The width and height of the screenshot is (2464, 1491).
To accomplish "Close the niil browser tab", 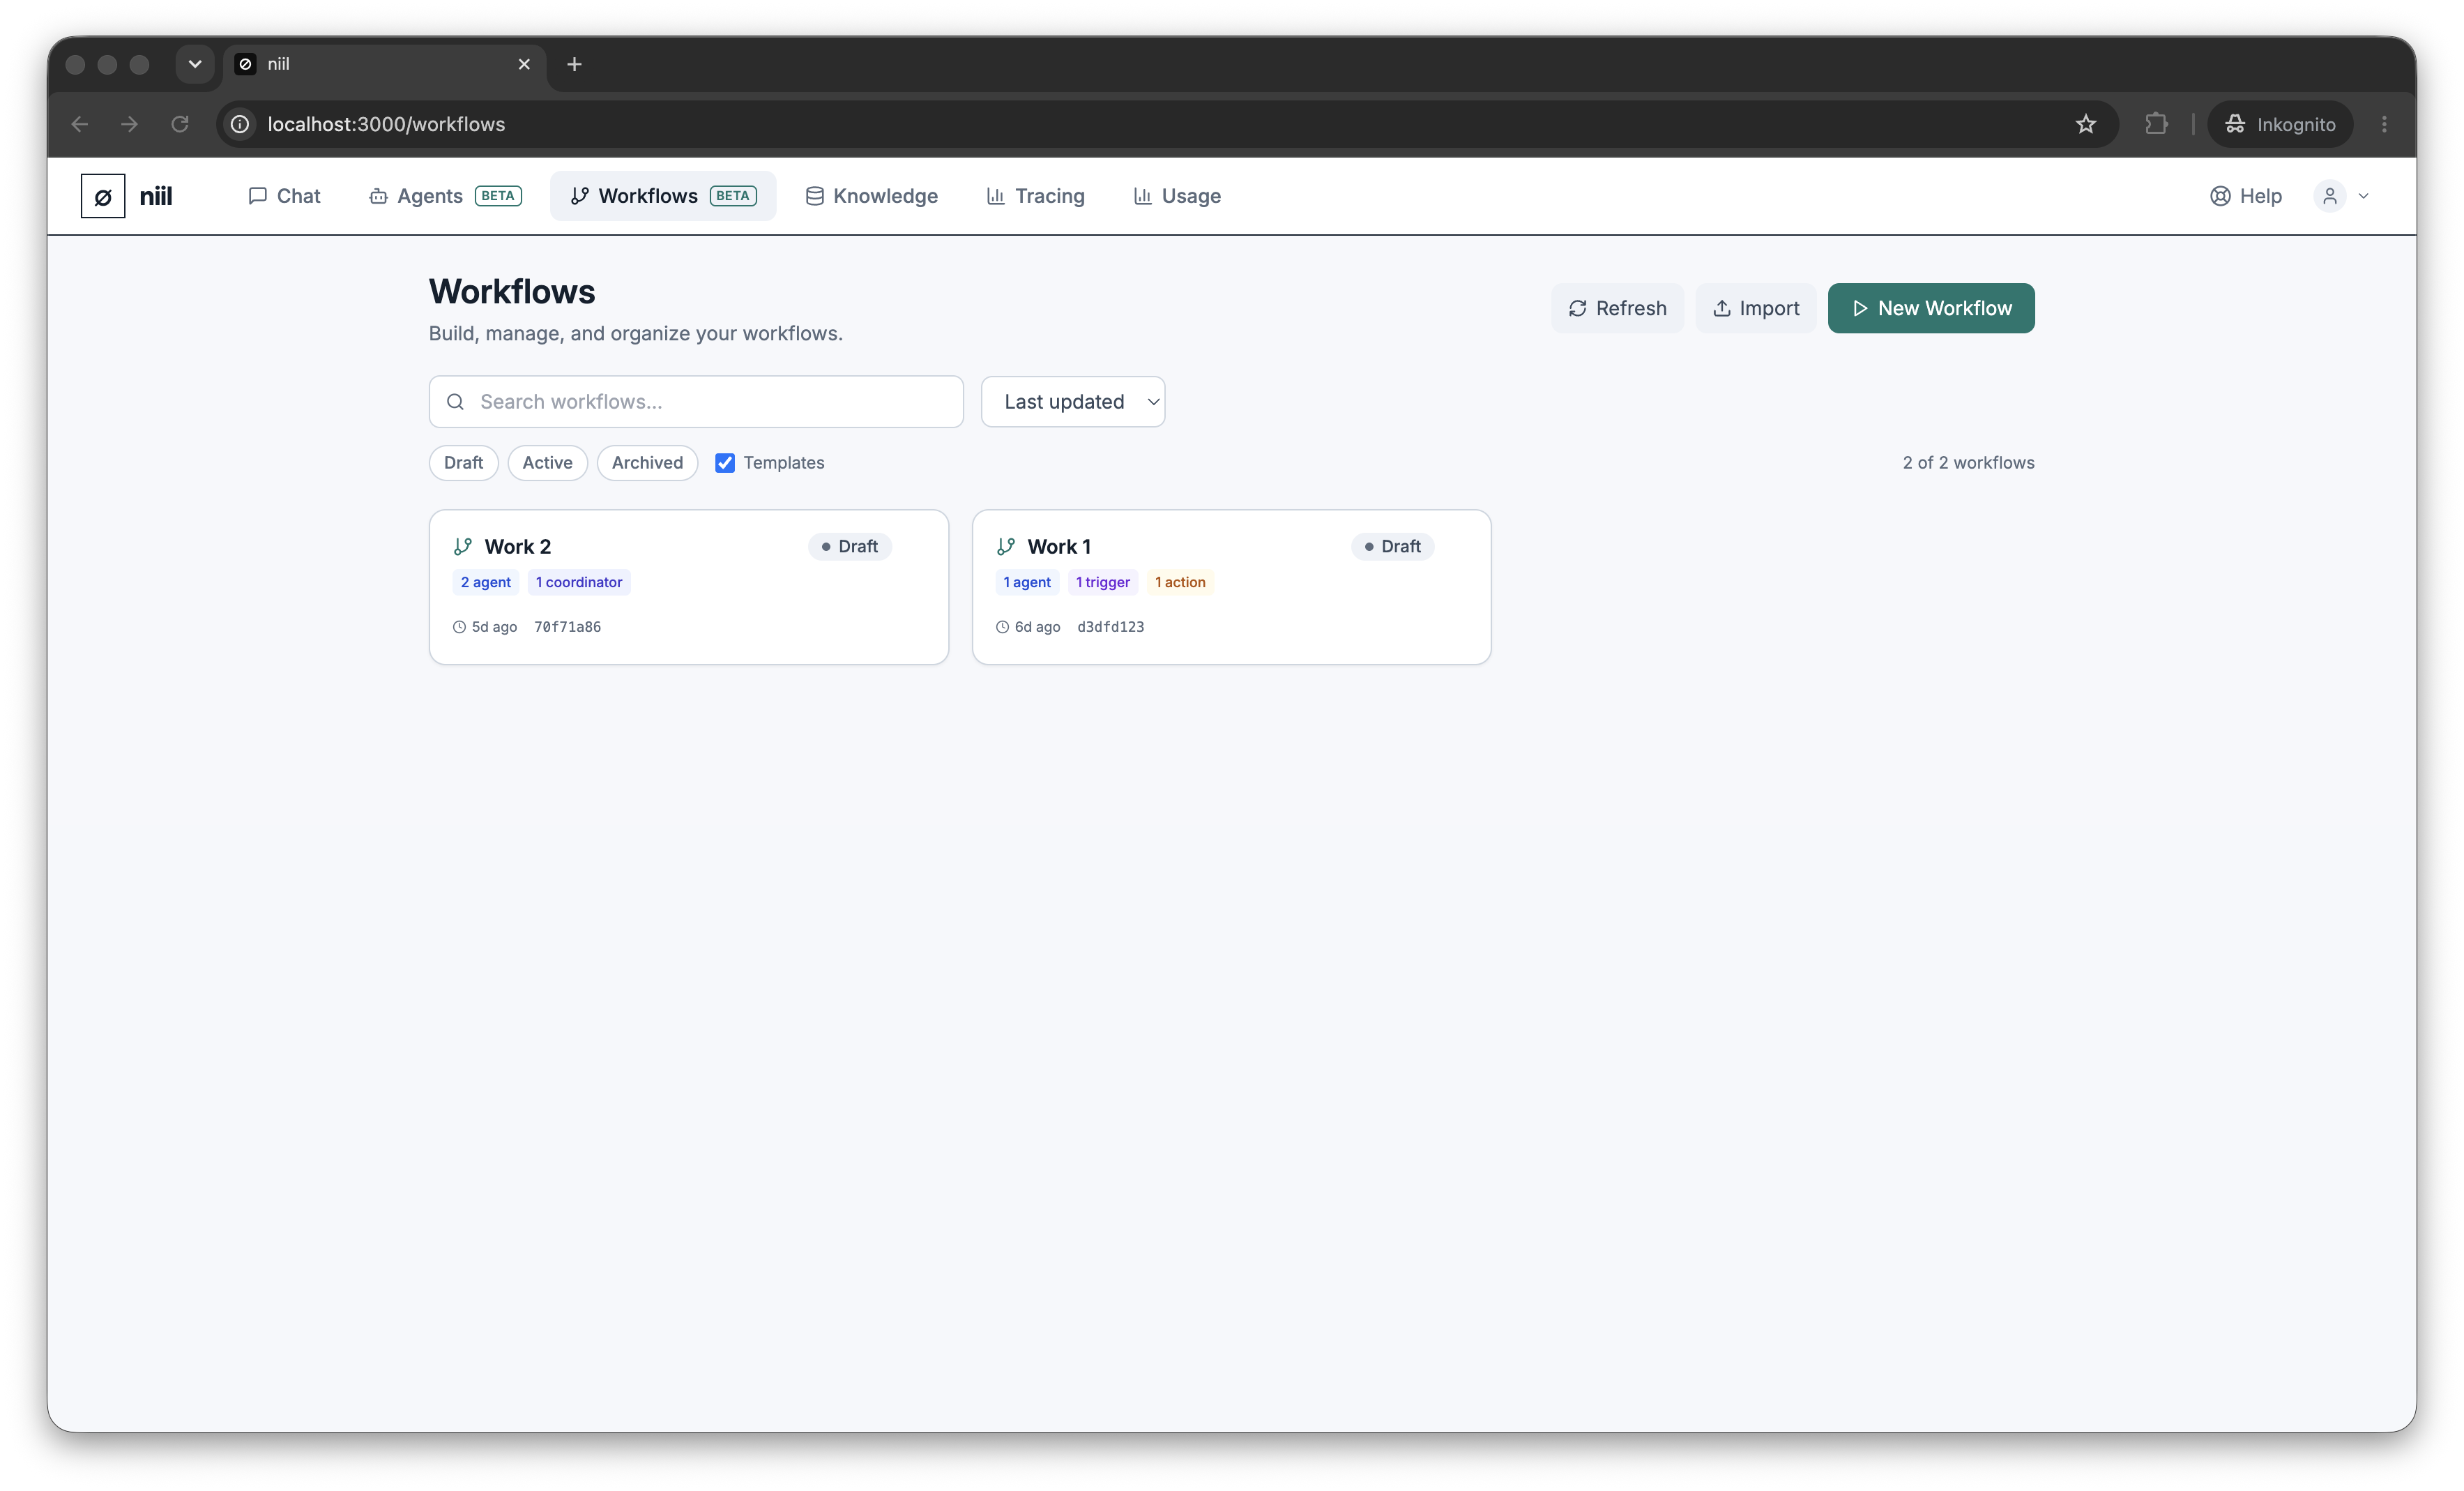I will tap(524, 64).
